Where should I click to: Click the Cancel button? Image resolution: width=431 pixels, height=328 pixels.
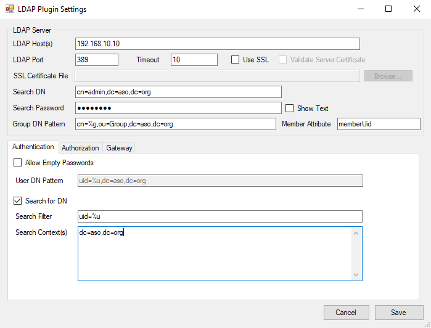click(346, 313)
